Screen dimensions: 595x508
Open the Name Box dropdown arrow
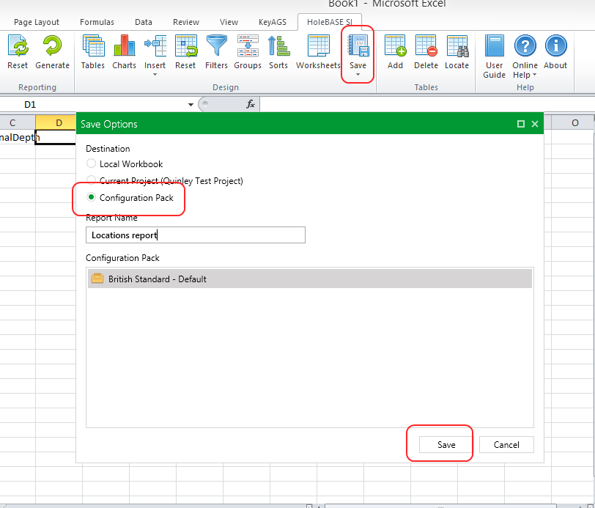tap(191, 104)
